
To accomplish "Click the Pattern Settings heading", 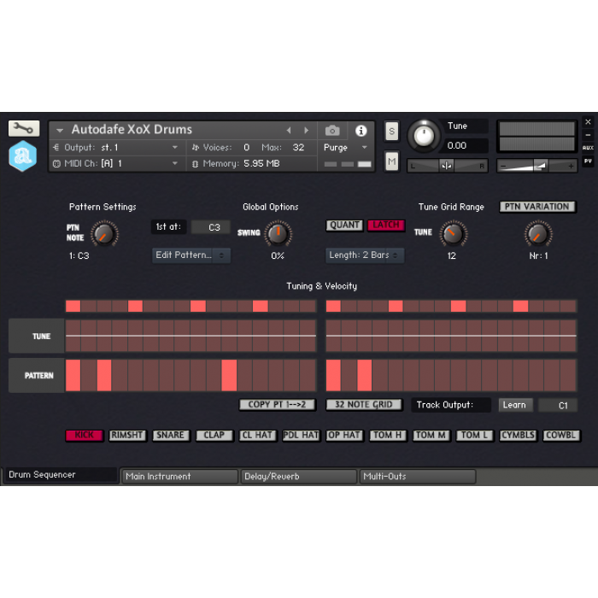I will [103, 207].
